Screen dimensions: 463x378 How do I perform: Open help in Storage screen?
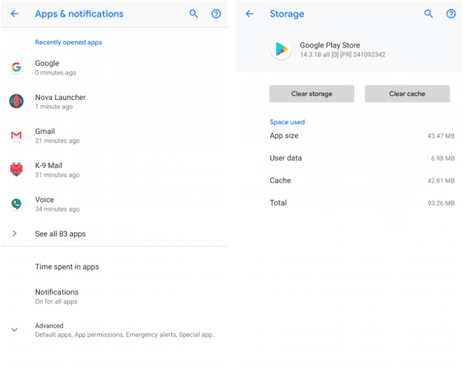[x=451, y=14]
